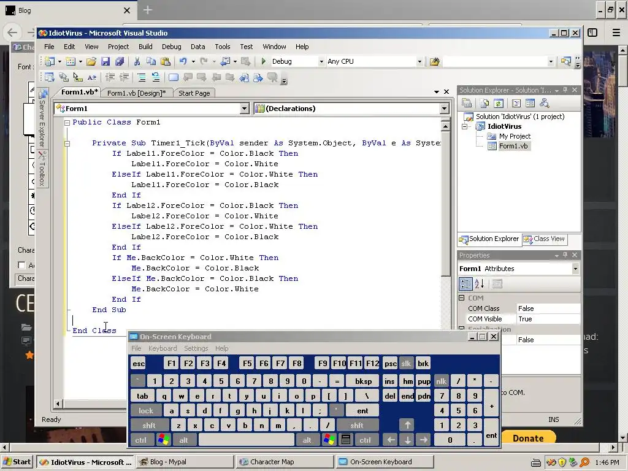Sort Properties alphabetically
Image resolution: width=628 pixels, height=471 pixels.
click(x=480, y=284)
